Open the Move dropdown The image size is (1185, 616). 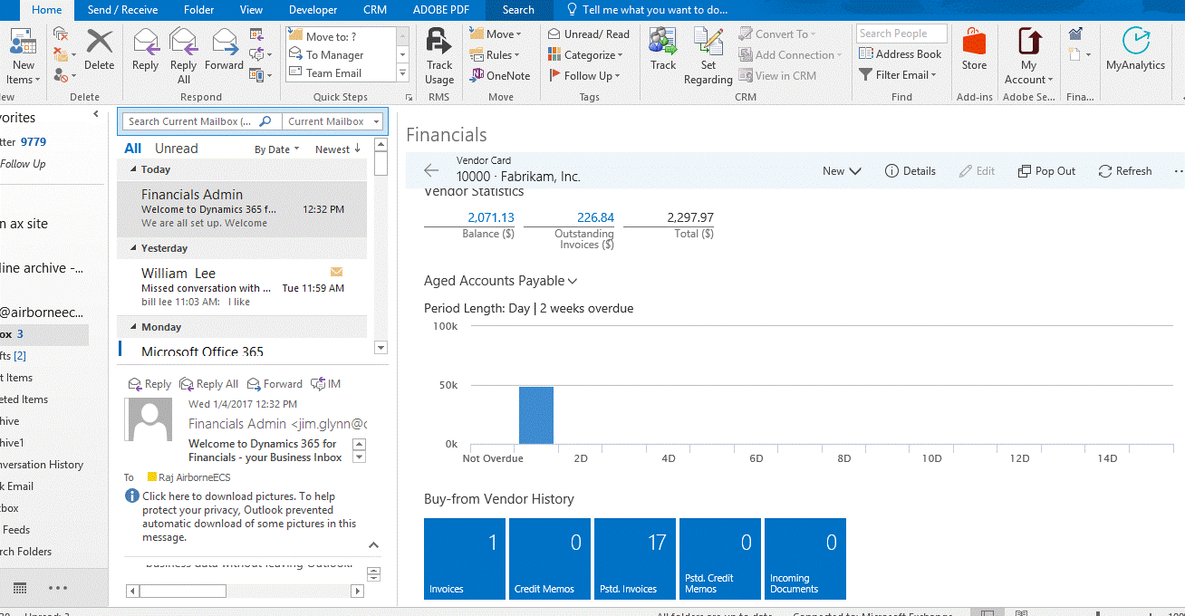pyautogui.click(x=496, y=34)
